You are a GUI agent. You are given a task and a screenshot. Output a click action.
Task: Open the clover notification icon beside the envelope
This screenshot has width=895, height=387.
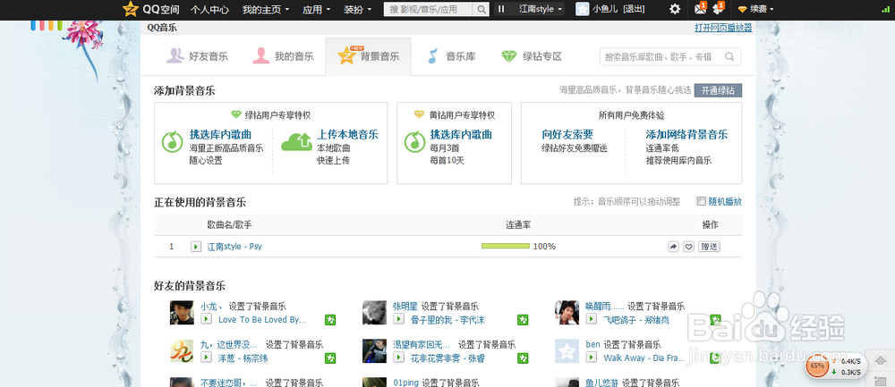tap(718, 9)
